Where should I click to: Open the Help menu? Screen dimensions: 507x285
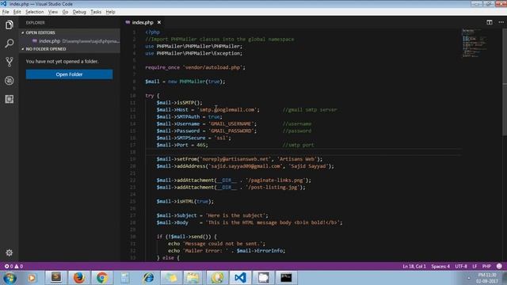coord(111,12)
